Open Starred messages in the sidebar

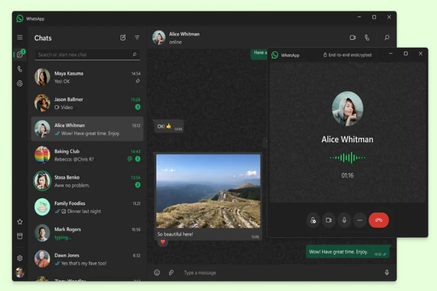tap(19, 221)
